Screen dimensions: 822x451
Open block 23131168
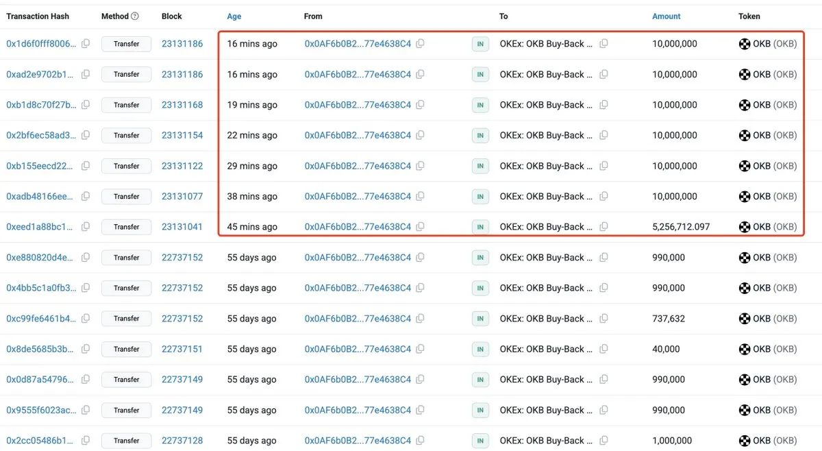[x=182, y=105]
